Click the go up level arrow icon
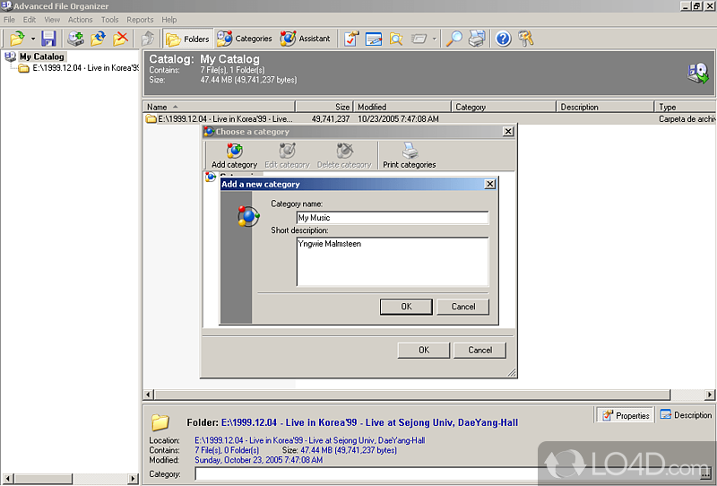 147,39
